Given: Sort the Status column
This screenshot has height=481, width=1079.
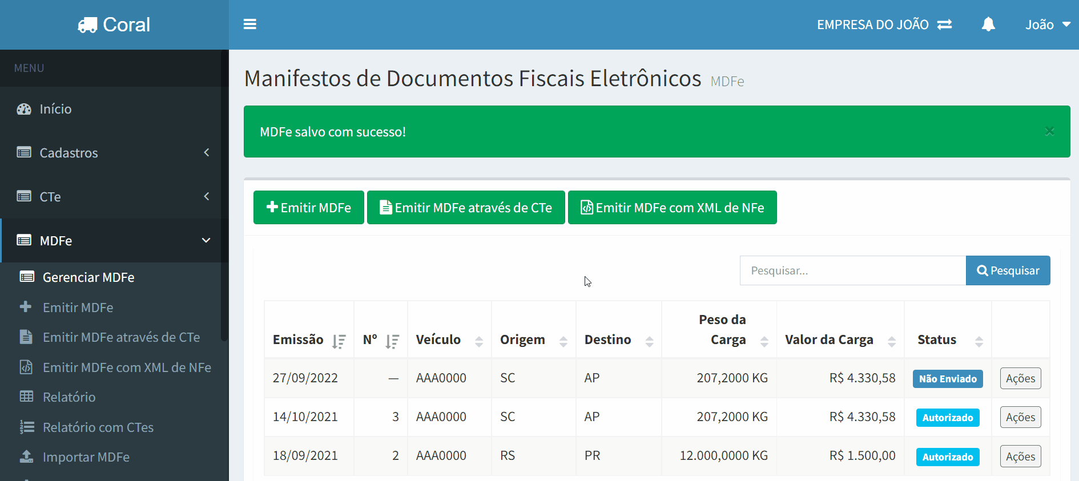Looking at the screenshot, I should [x=979, y=341].
